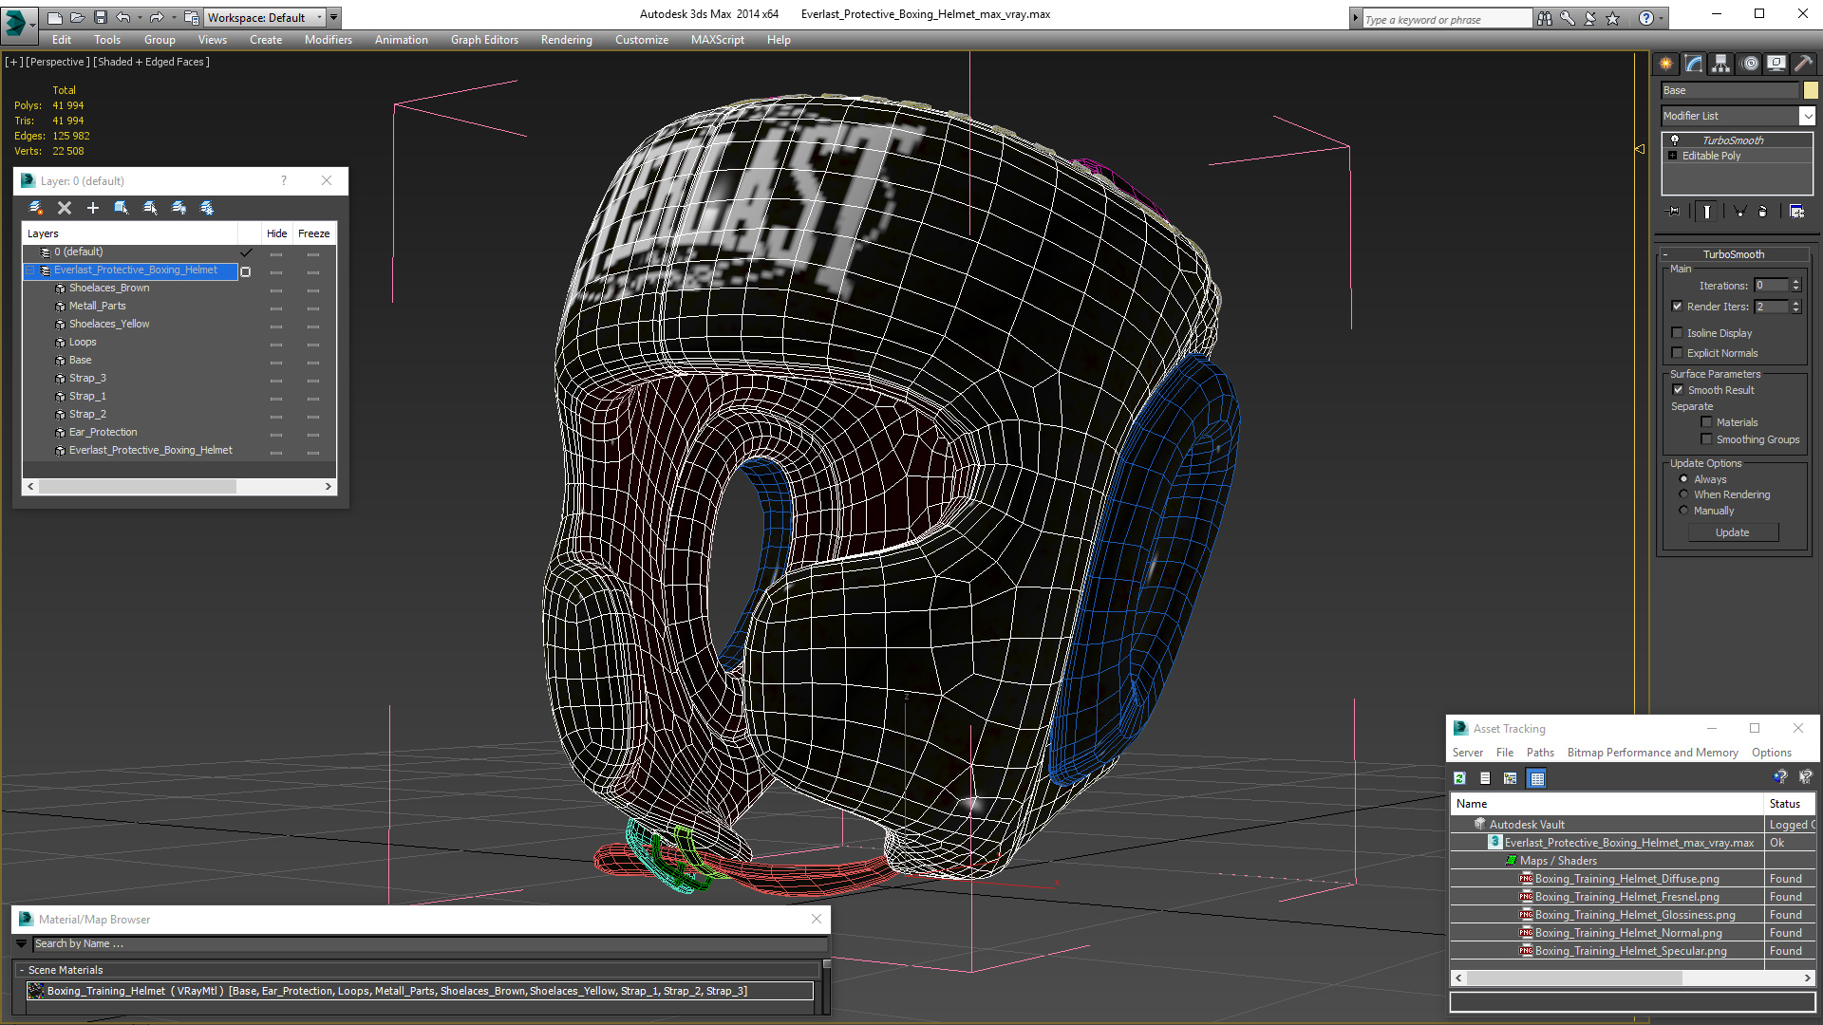Click Remove Modifier trash icon in stack
This screenshot has width=1823, height=1025.
click(x=1762, y=212)
